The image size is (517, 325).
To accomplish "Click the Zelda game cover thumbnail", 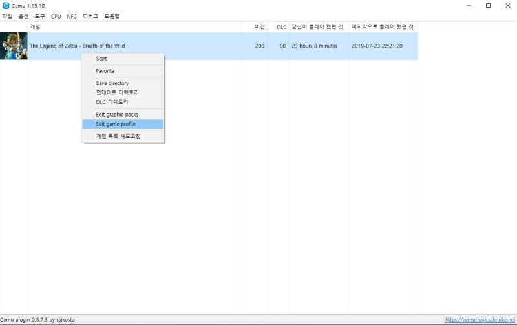I will click(14, 46).
